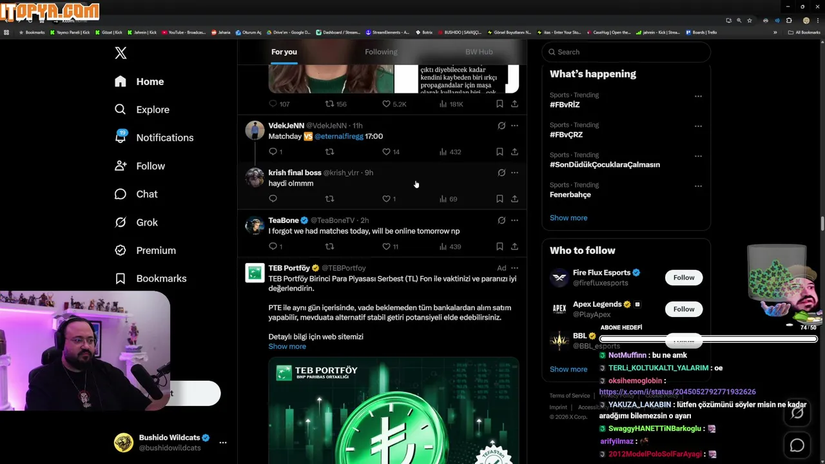
Task: Focus the Search input field
Action: tap(626, 52)
